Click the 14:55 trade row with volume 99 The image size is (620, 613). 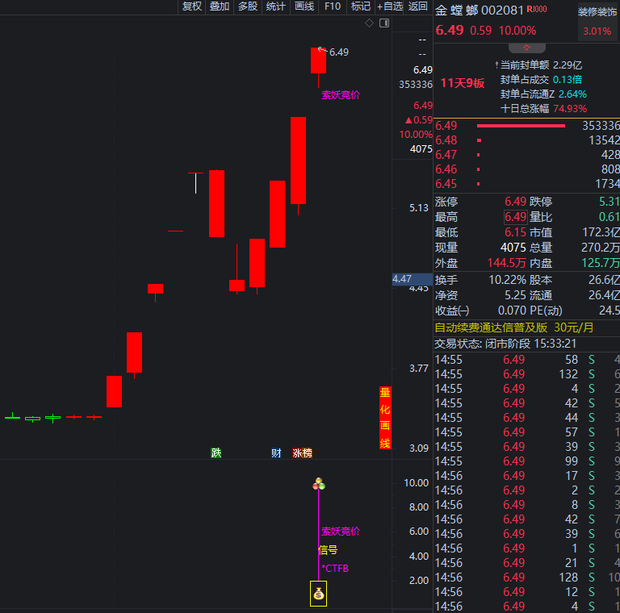(x=526, y=461)
